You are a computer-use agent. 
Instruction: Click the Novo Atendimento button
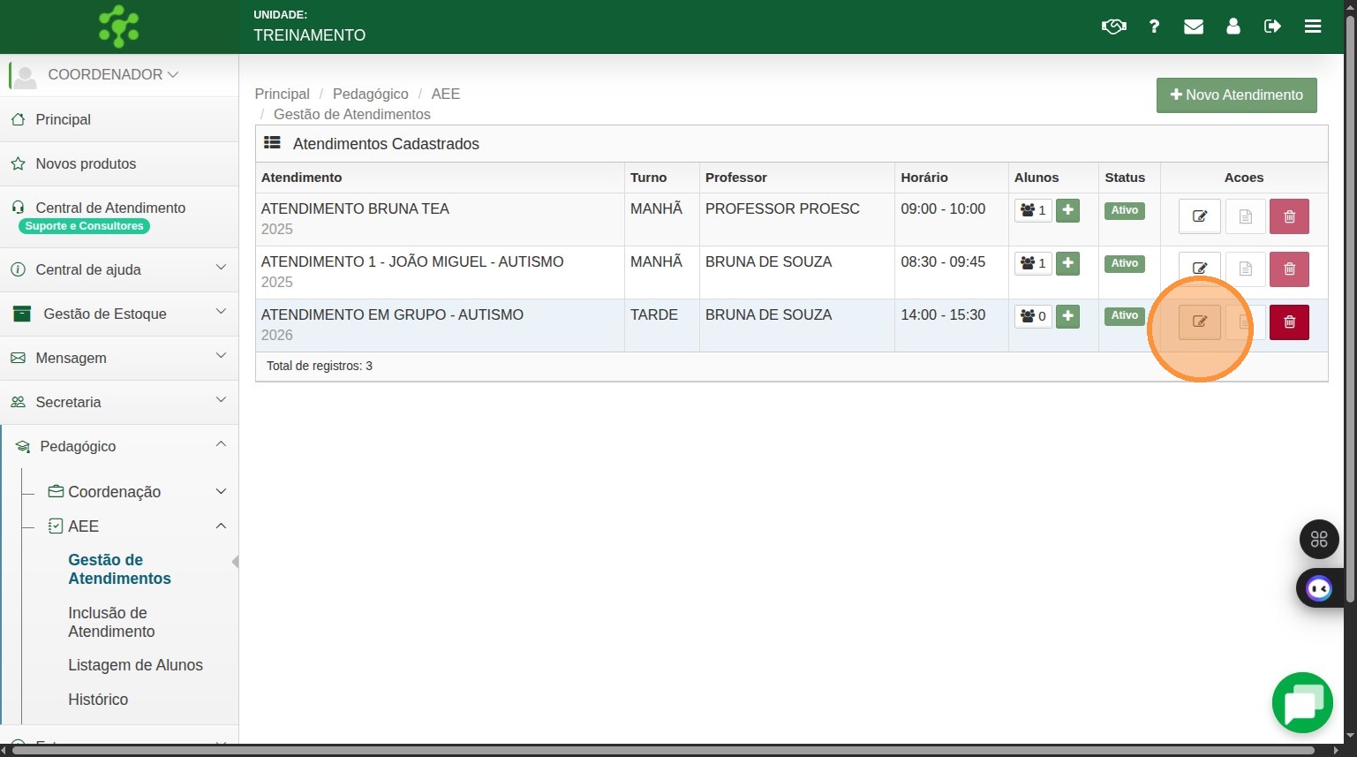click(1236, 95)
